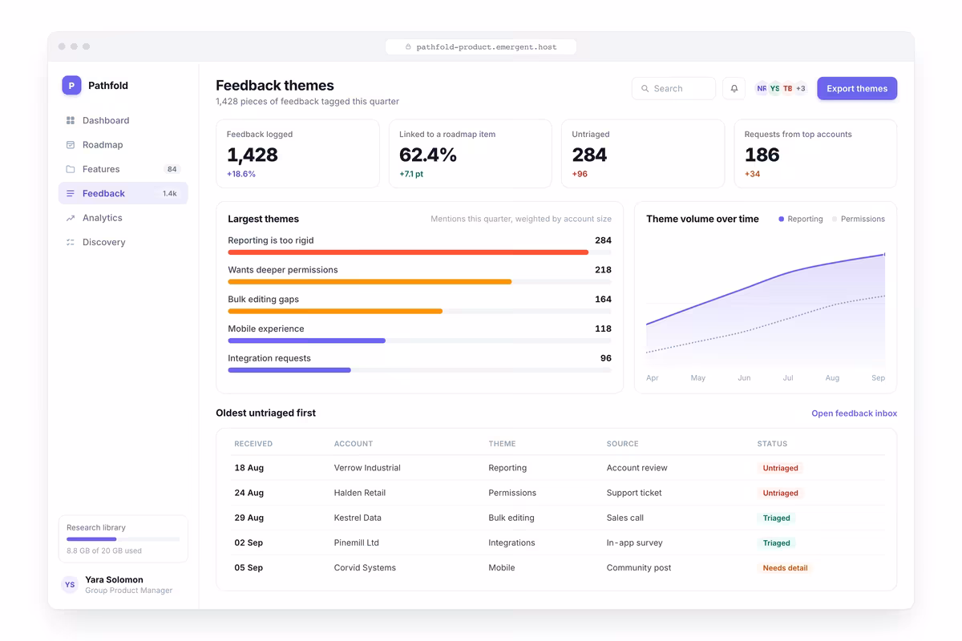The image size is (962, 641).
Task: Click the Search input field
Action: pyautogui.click(x=673, y=88)
